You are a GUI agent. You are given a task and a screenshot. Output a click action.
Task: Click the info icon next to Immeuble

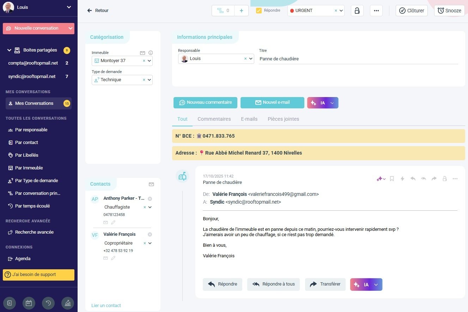click(151, 53)
